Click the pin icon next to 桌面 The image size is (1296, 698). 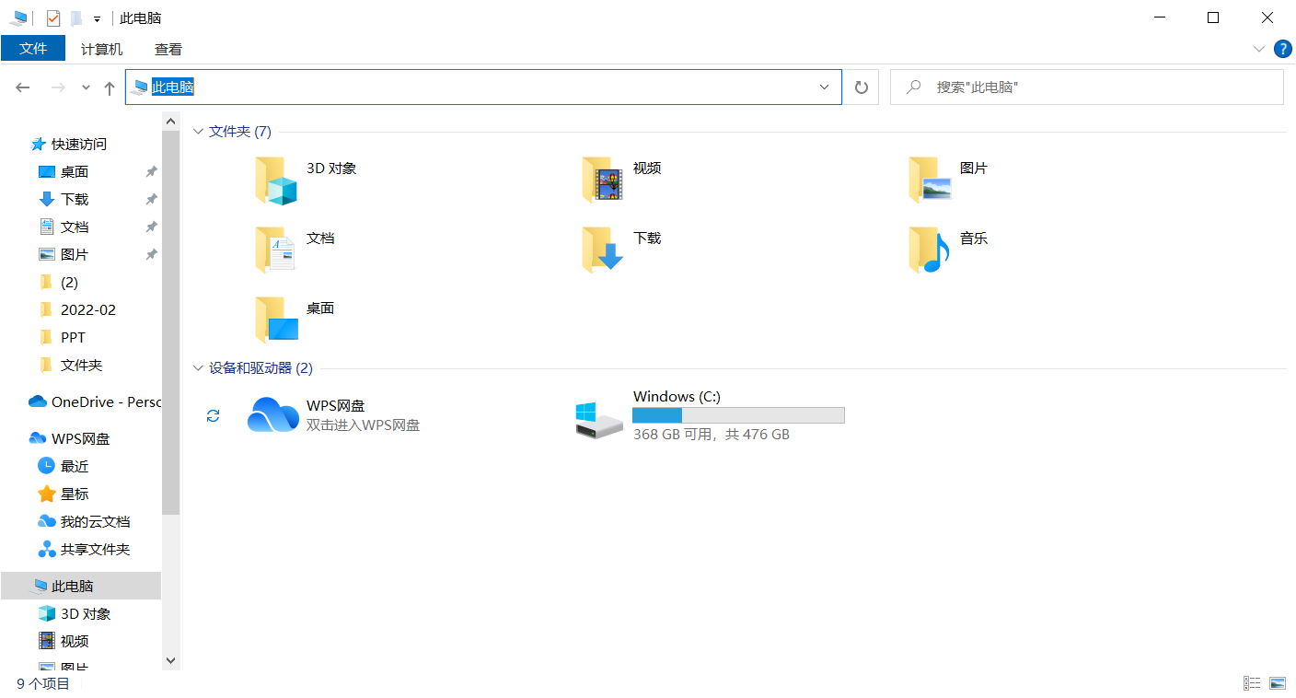point(151,171)
